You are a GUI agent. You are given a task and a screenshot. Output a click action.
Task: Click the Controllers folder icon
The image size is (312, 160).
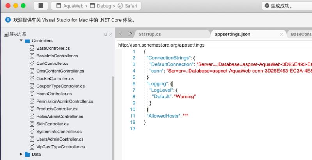coord(27,40)
